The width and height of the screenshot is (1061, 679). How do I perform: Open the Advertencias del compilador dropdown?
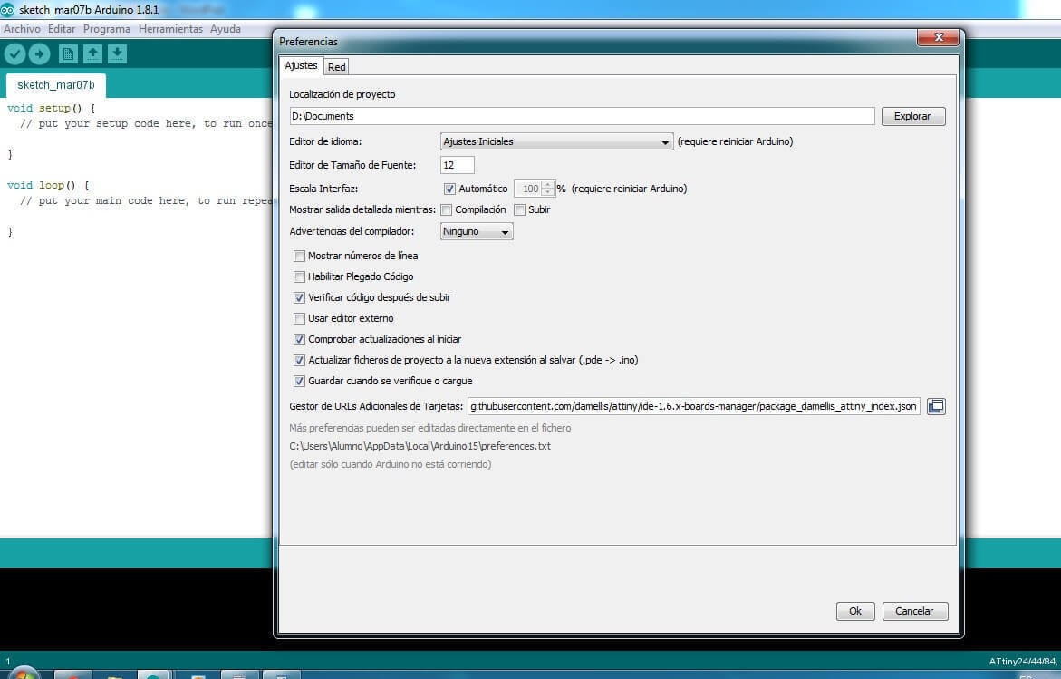click(477, 231)
